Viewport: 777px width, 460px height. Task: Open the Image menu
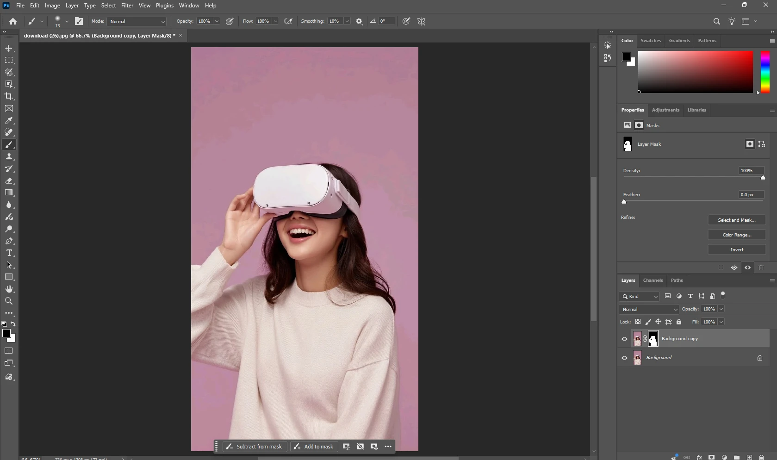coord(52,6)
